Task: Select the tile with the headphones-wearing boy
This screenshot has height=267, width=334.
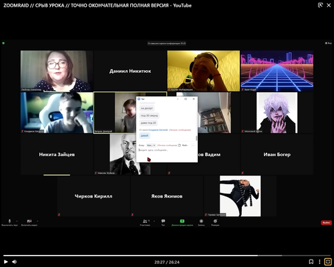Action: point(204,71)
